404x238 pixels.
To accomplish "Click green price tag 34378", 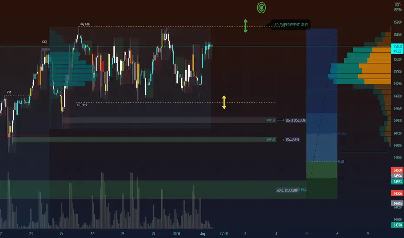I will (x=397, y=225).
